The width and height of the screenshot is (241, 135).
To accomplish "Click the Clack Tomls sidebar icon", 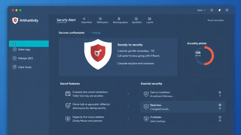I will (14, 67).
